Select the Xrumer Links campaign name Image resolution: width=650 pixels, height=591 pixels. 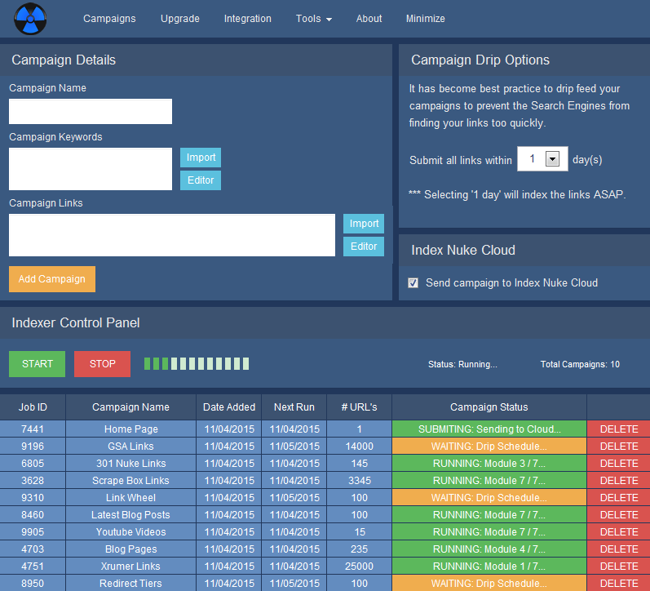pos(131,566)
